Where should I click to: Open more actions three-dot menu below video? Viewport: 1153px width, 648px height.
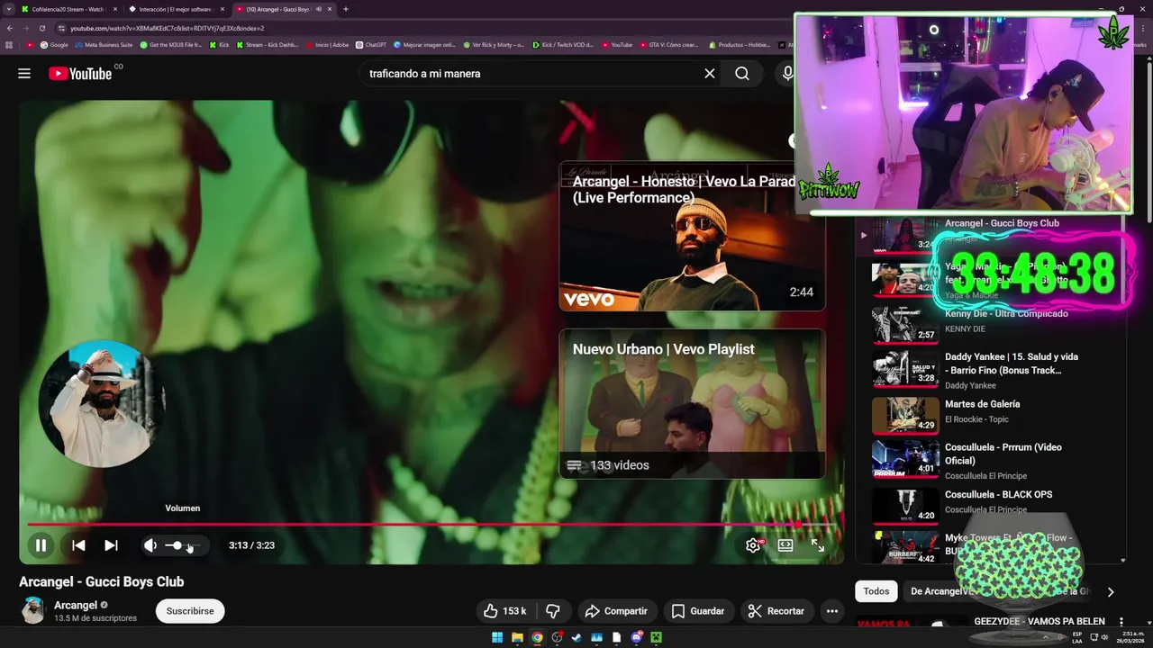click(832, 611)
